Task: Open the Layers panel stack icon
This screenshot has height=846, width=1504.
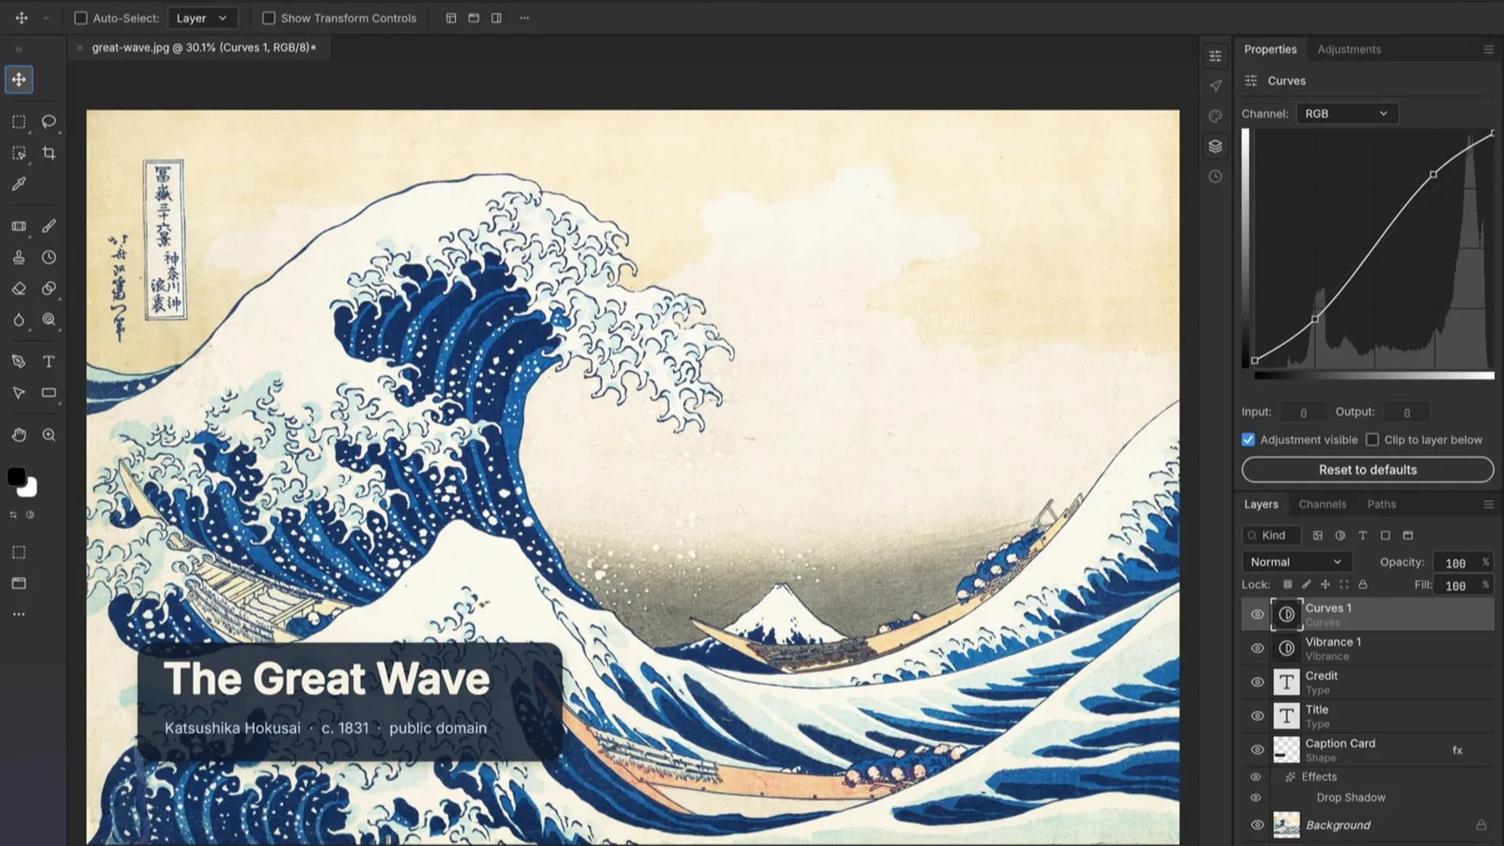Action: point(1215,146)
